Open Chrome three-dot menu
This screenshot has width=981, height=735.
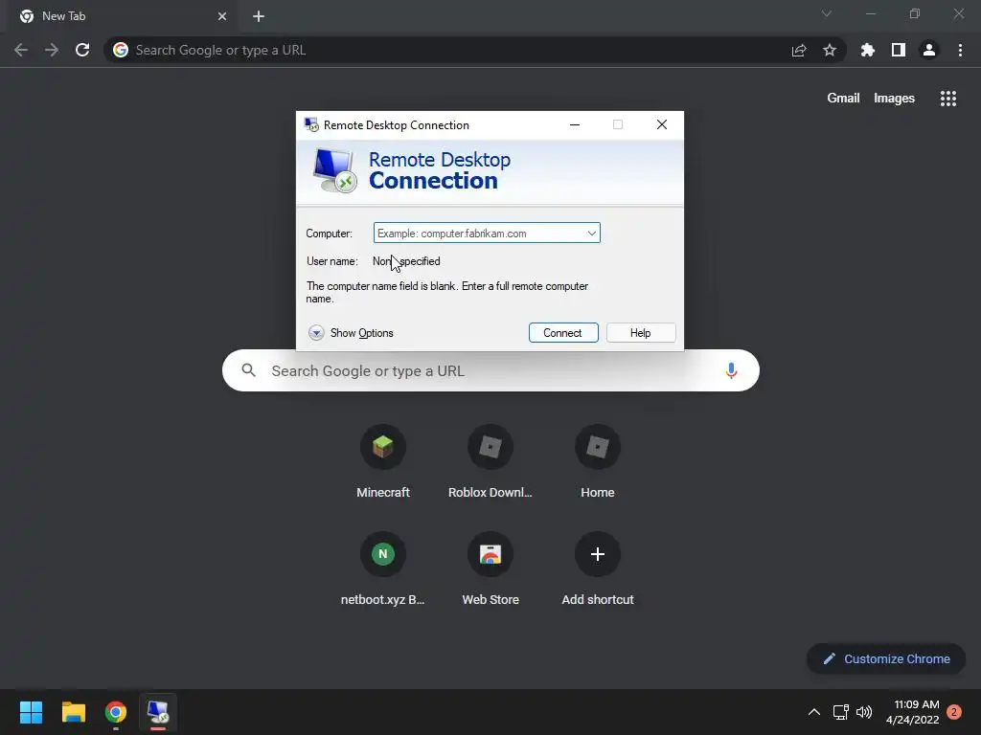tap(960, 50)
